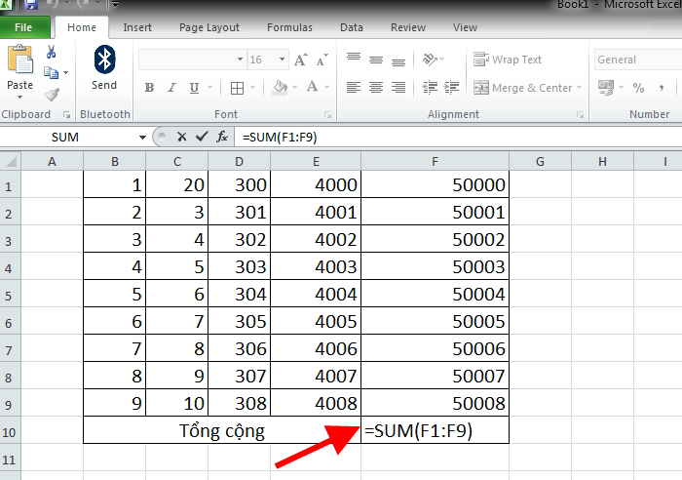Cancel formula entry with X button
The width and height of the screenshot is (682, 480).
click(x=182, y=138)
